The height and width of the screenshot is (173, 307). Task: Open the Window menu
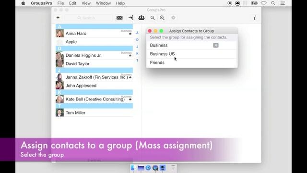[103, 3]
